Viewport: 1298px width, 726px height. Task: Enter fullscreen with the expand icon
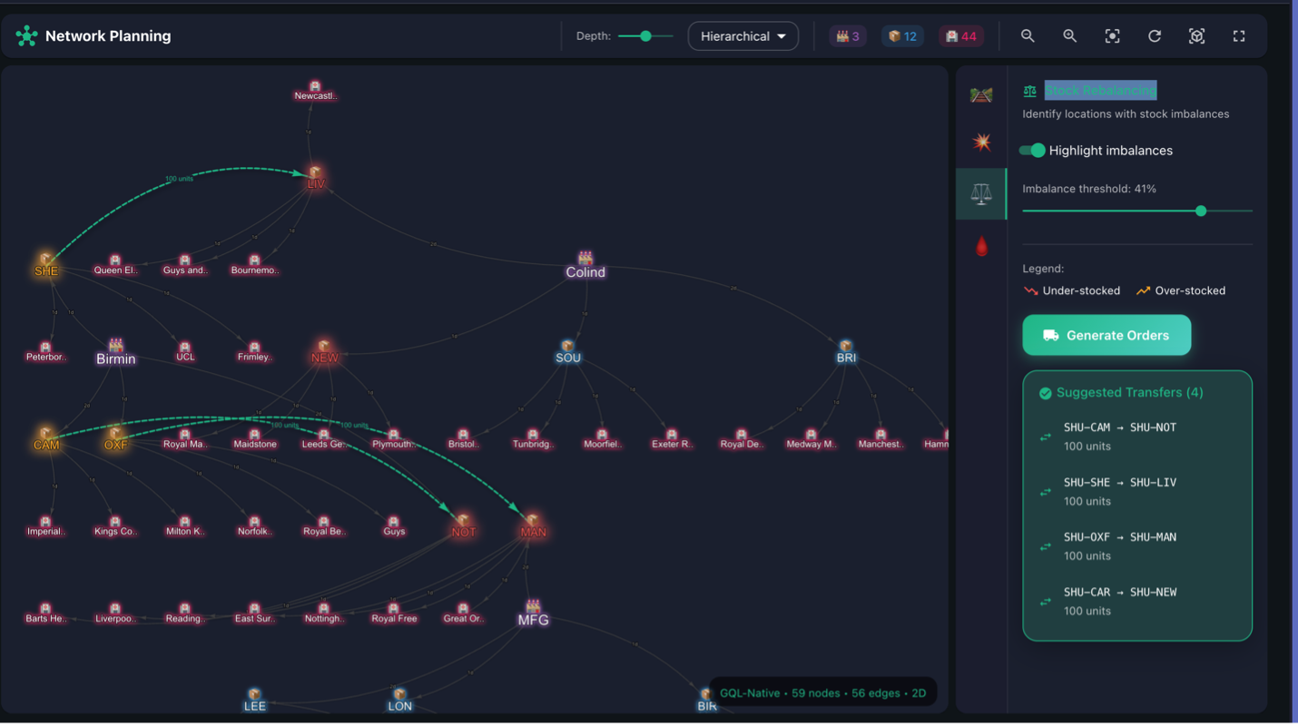coord(1239,36)
